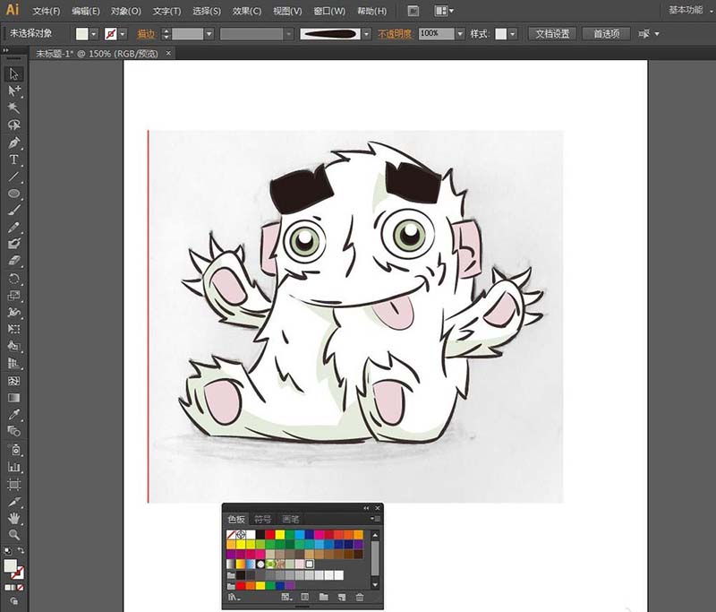
Task: Select the Slice tool
Action: (x=13, y=502)
